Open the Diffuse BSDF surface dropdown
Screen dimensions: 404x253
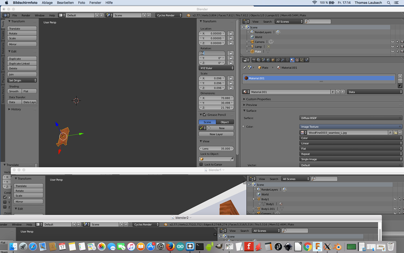click(x=350, y=118)
